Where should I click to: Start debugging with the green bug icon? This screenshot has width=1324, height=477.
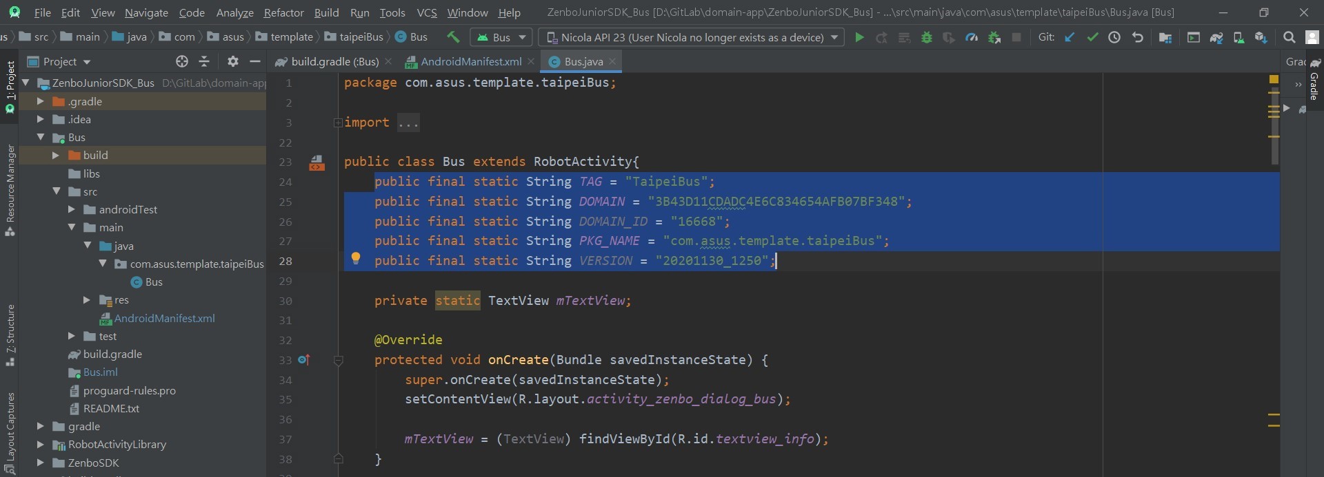(x=927, y=37)
